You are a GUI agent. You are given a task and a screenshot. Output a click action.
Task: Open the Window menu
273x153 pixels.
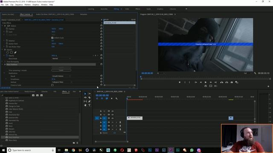[44, 5]
